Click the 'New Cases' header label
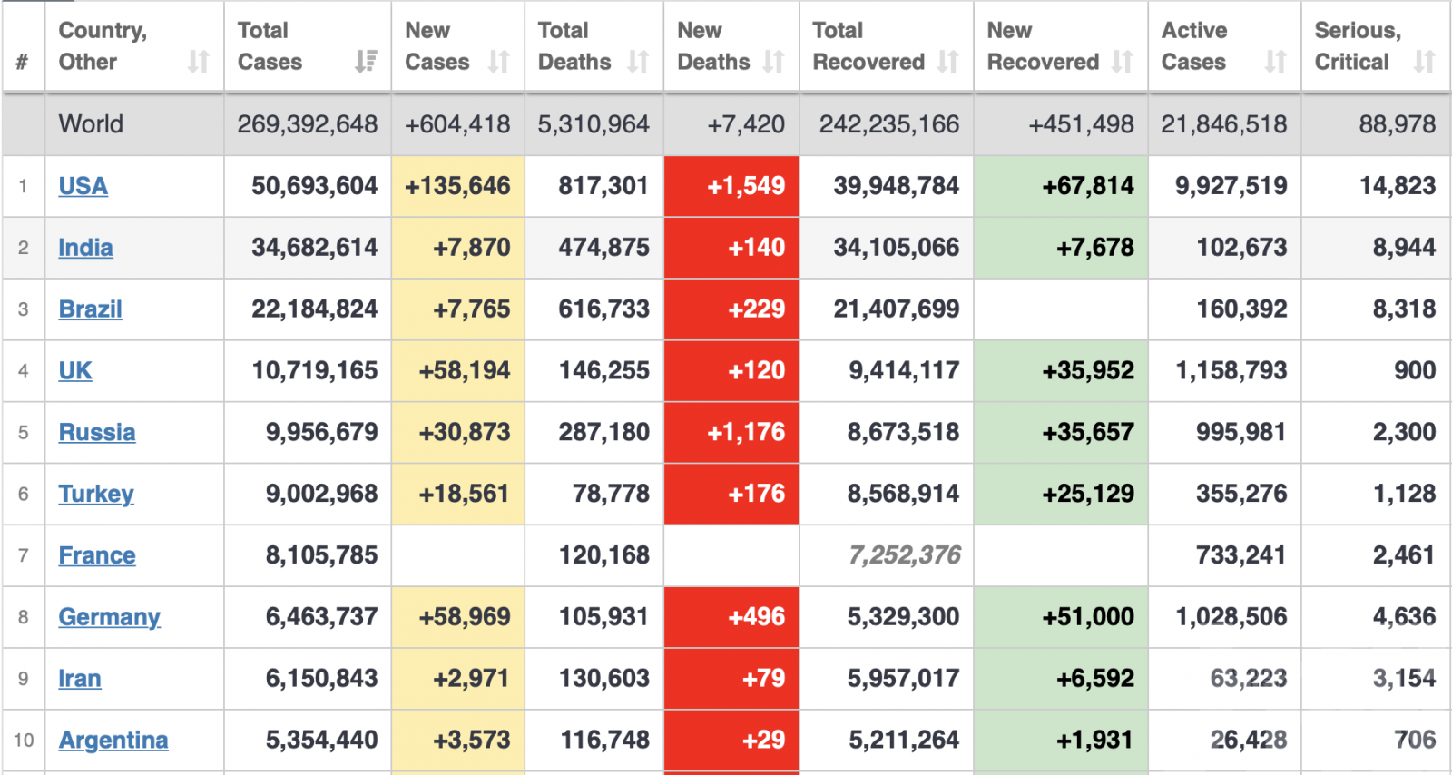 click(x=437, y=45)
